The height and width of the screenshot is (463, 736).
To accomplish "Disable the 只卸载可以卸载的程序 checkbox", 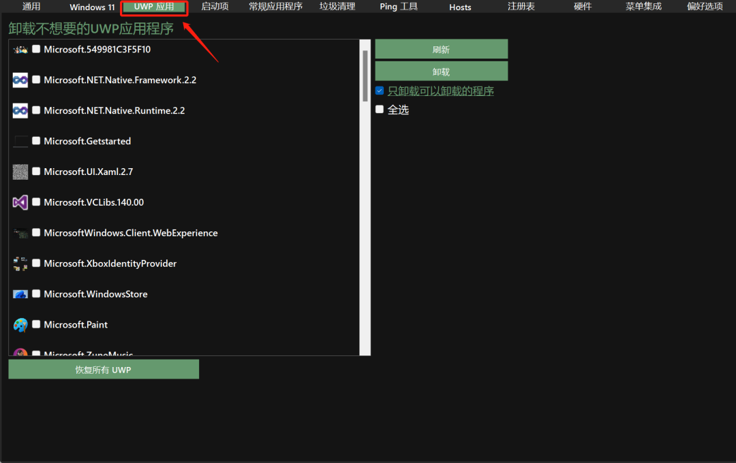I will (380, 91).
